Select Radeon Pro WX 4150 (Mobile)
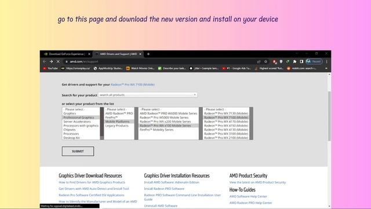The height and width of the screenshot is (209, 371). 226,125
